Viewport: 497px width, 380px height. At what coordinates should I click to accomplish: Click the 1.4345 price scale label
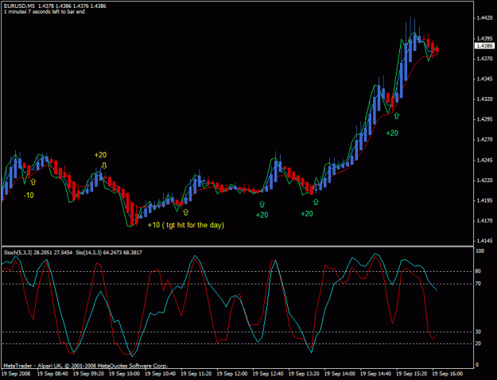[x=485, y=79]
